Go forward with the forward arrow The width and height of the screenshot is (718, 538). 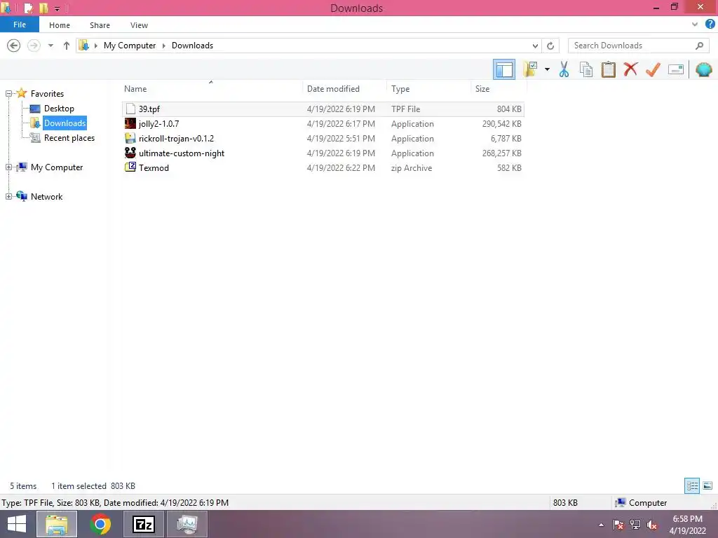[34, 46]
